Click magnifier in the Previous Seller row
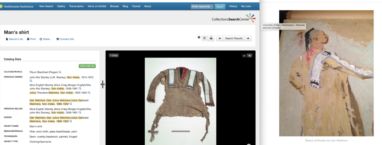The width and height of the screenshot is (382, 145). click(x=80, y=113)
